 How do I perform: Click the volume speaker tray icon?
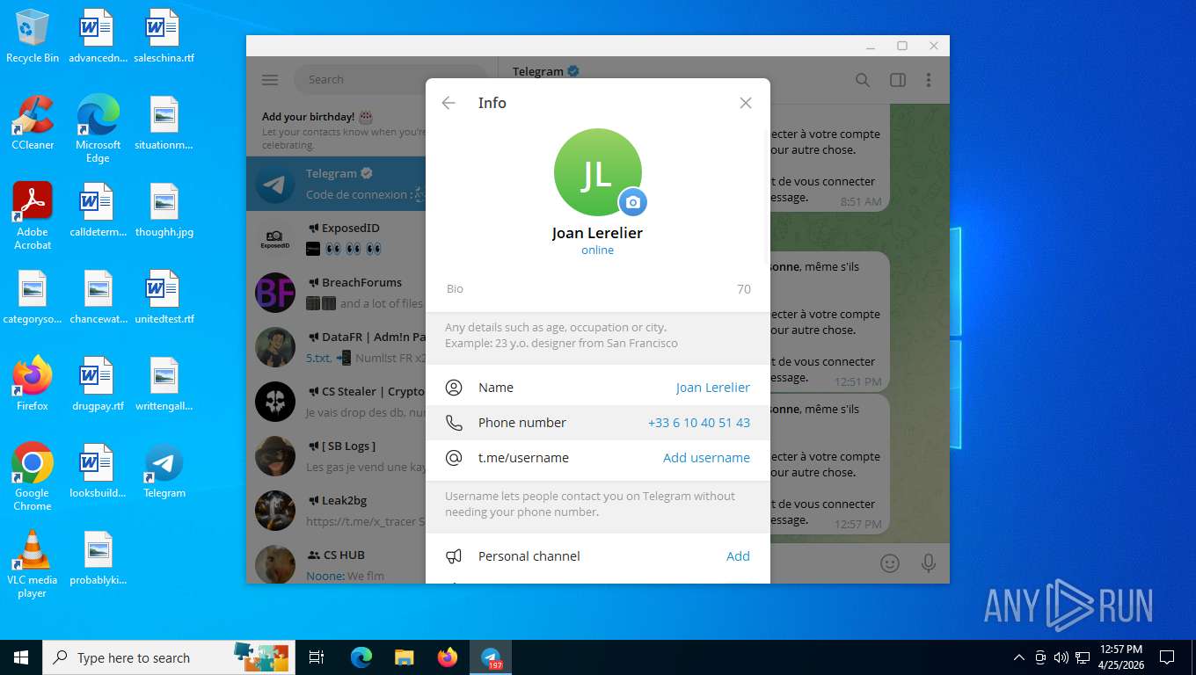[1061, 657]
